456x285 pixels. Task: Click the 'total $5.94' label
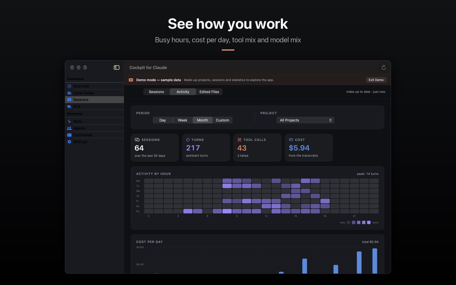tap(370, 242)
